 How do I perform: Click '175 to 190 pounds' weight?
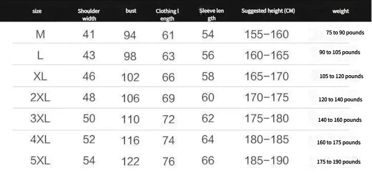point(338,162)
